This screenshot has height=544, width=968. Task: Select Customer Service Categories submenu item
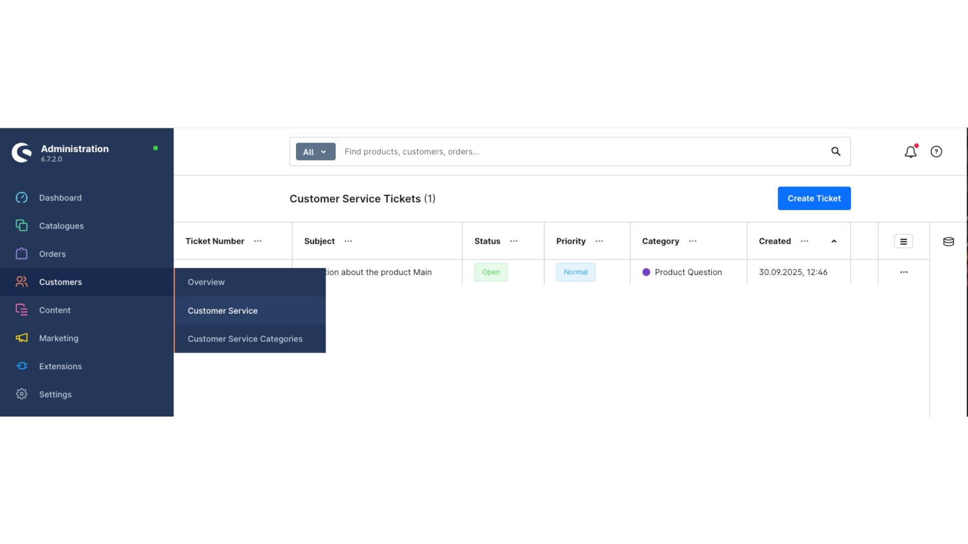tap(245, 339)
